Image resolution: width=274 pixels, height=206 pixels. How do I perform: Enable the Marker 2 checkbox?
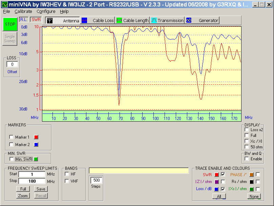12,144
